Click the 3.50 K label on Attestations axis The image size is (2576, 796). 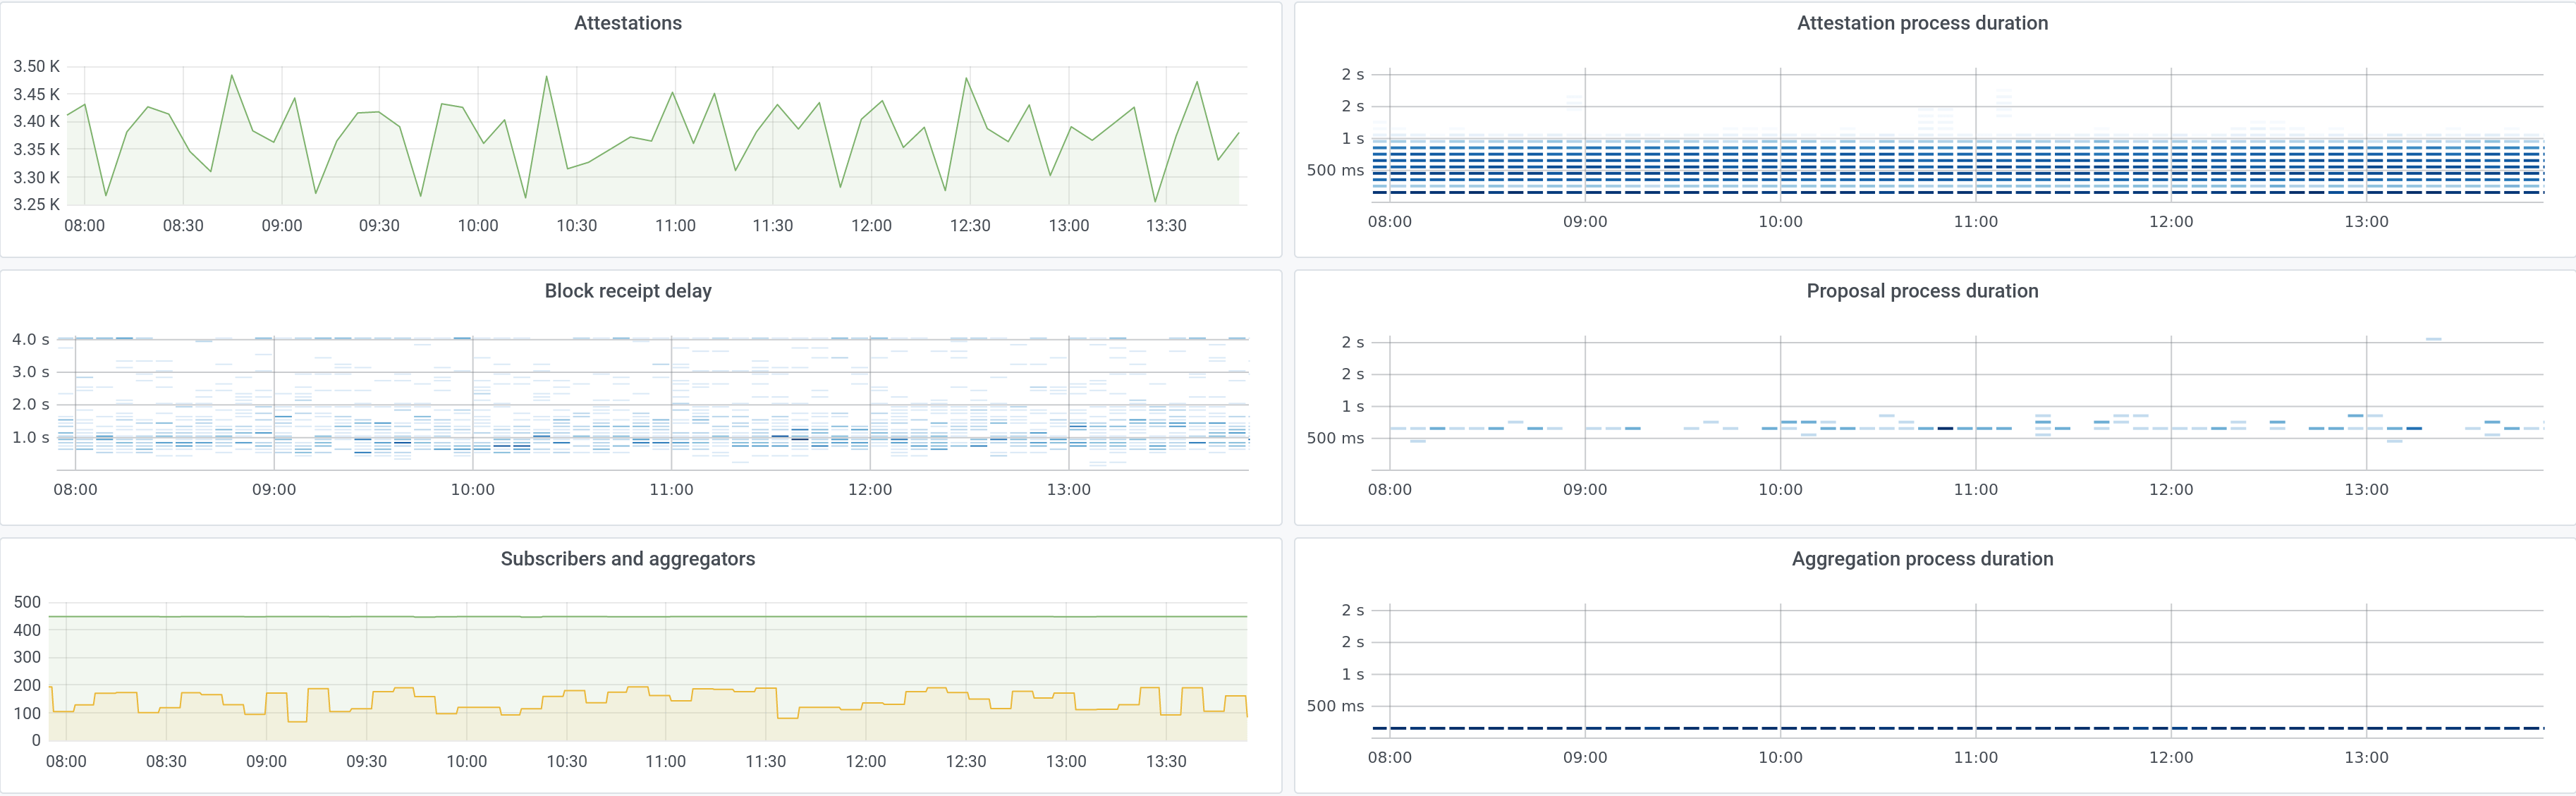(36, 67)
